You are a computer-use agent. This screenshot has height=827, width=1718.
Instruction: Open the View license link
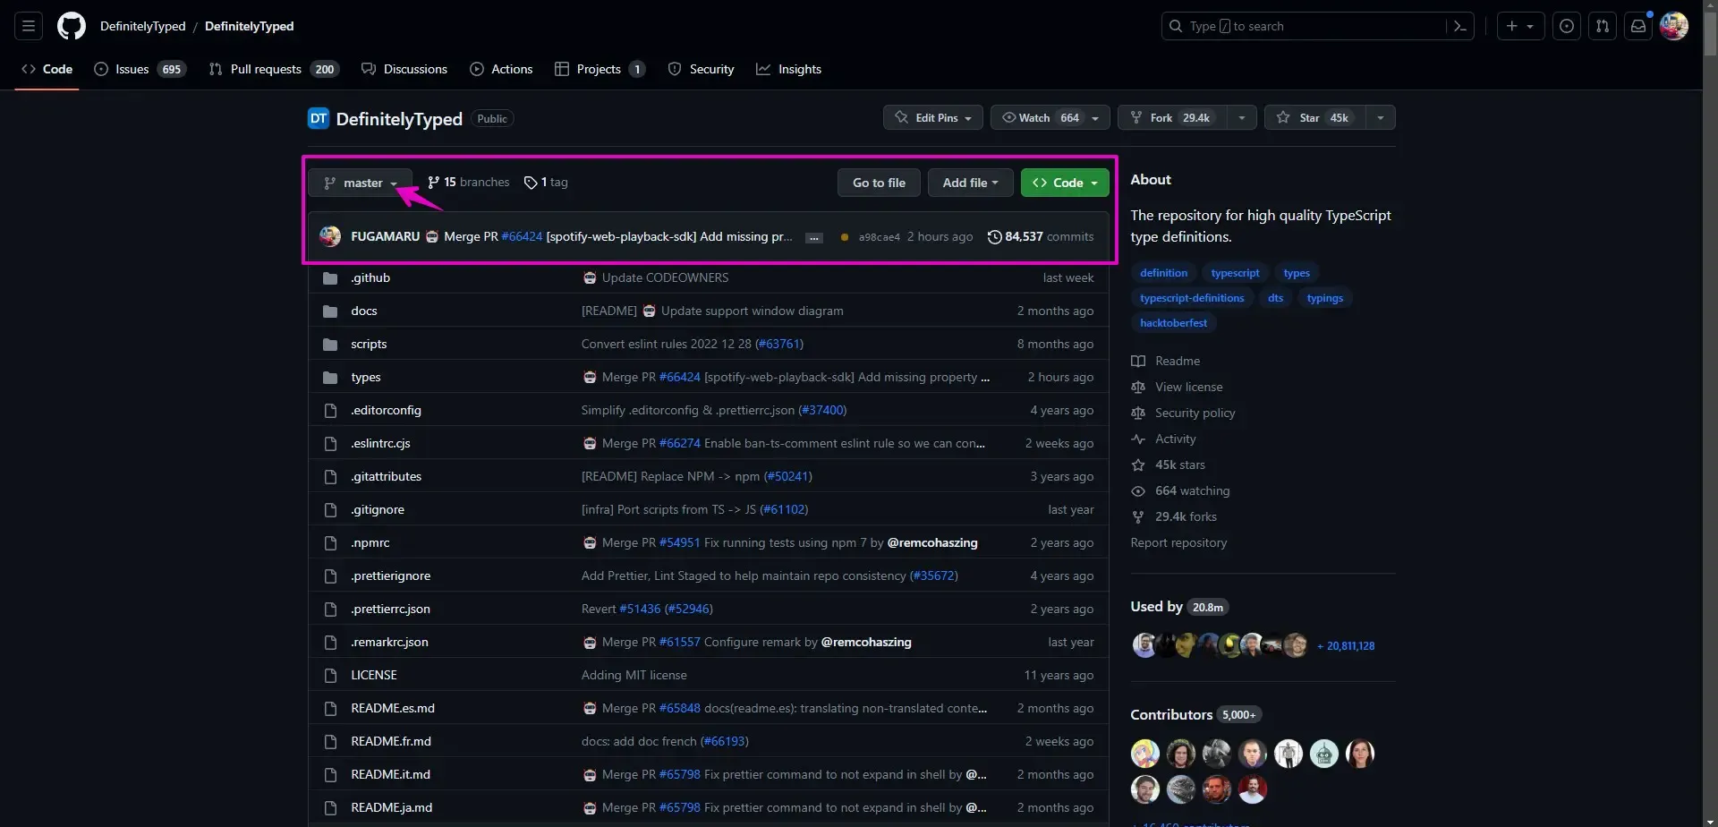1177,387
